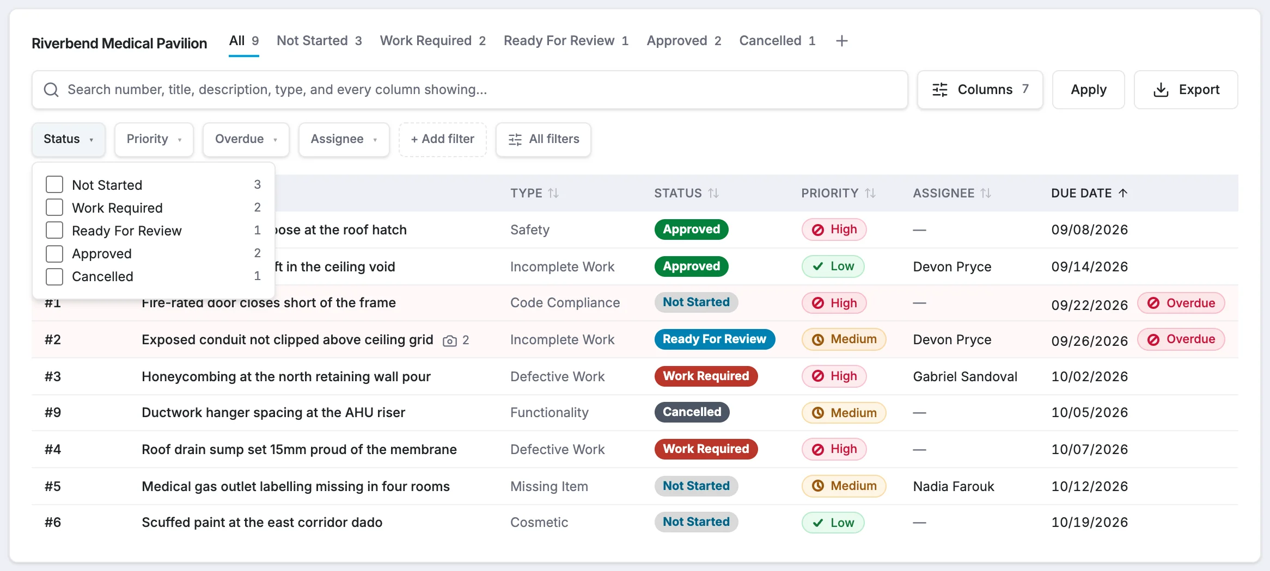The height and width of the screenshot is (571, 1270).
Task: Click the Overdue badge on the 09/22/2026 row
Action: pos(1181,303)
